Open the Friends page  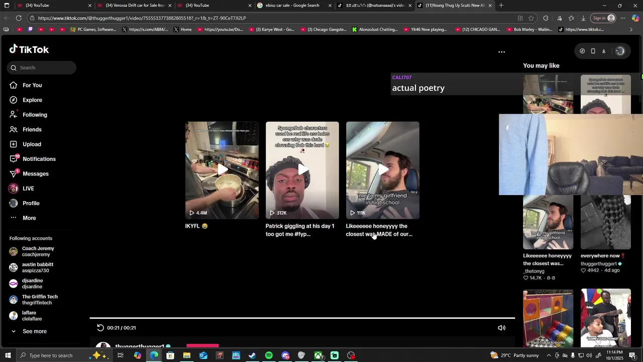32,129
